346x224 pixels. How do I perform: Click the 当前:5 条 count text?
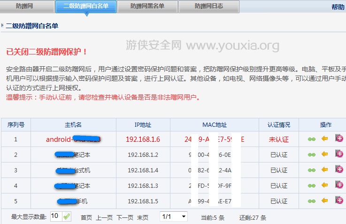[213, 218]
